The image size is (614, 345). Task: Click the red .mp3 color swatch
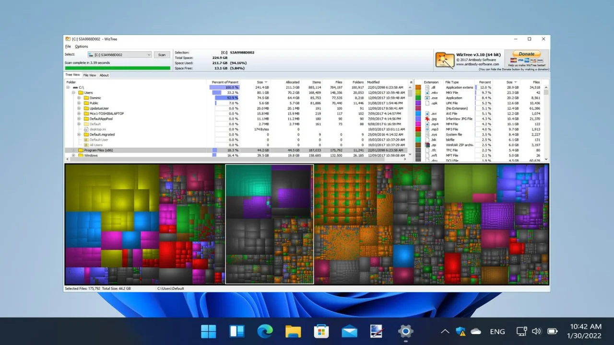tap(418, 129)
